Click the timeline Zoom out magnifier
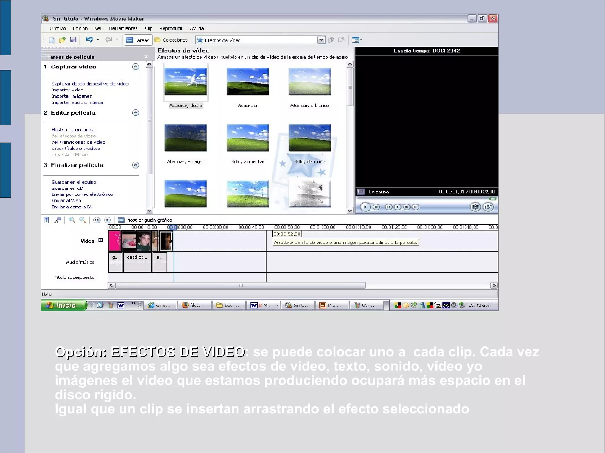 click(83, 220)
